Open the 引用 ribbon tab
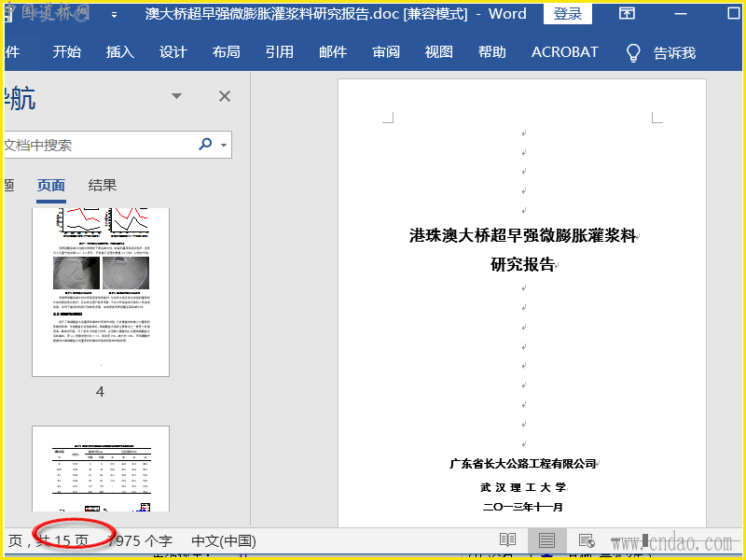746x560 pixels. [x=280, y=52]
